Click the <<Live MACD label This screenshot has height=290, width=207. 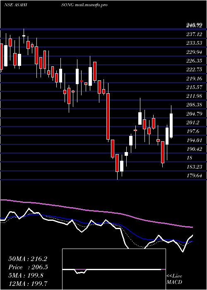tap(174, 279)
